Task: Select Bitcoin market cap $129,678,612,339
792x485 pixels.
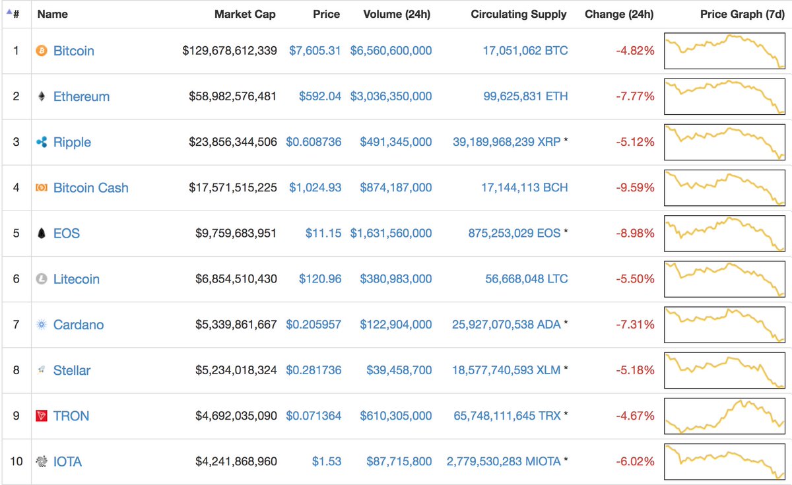Action: tap(230, 51)
